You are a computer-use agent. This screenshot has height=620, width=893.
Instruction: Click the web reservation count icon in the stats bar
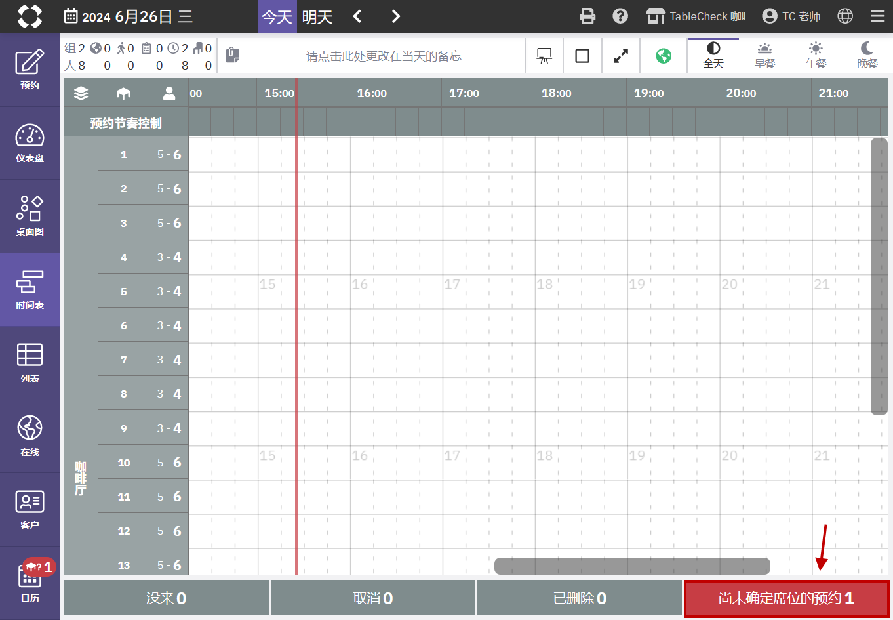pyautogui.click(x=96, y=49)
